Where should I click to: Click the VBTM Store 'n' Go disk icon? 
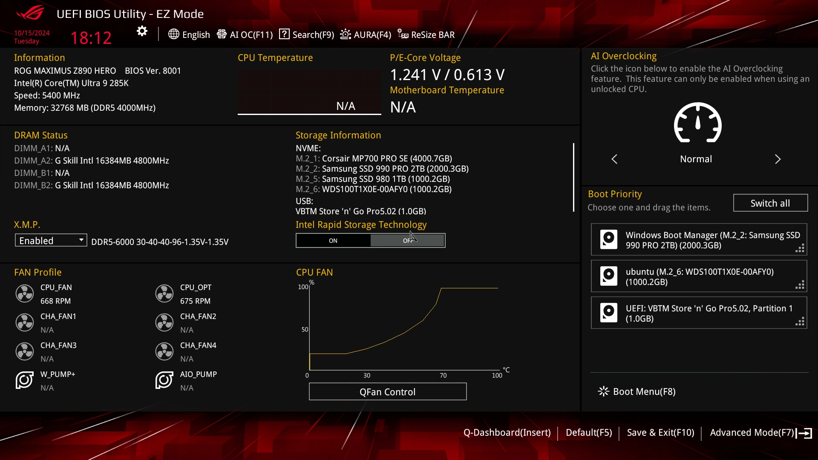tap(609, 313)
